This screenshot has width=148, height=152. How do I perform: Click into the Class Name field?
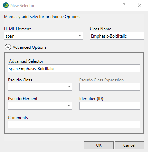[x=117, y=36]
